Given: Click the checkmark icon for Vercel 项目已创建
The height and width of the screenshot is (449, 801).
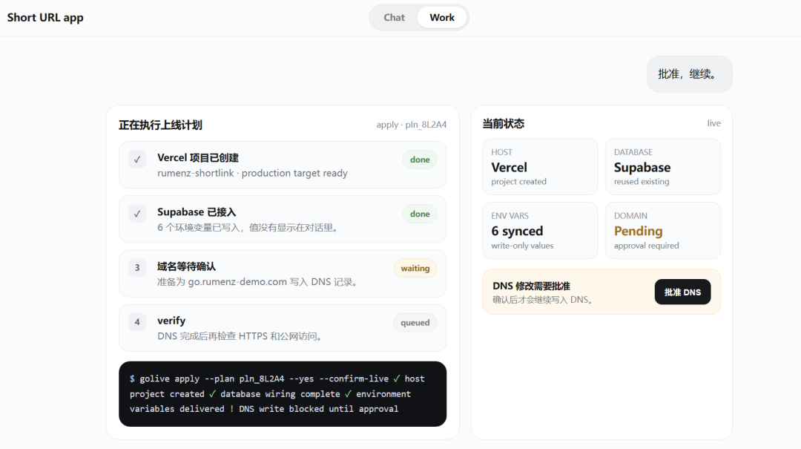Looking at the screenshot, I should [137, 159].
